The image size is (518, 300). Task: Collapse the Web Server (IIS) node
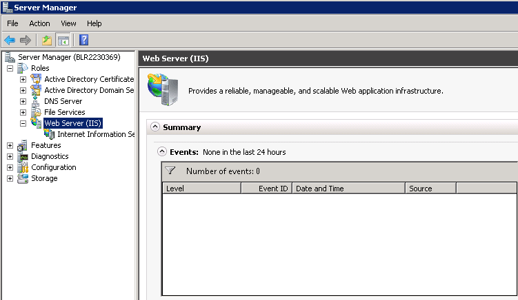pyautogui.click(x=23, y=124)
